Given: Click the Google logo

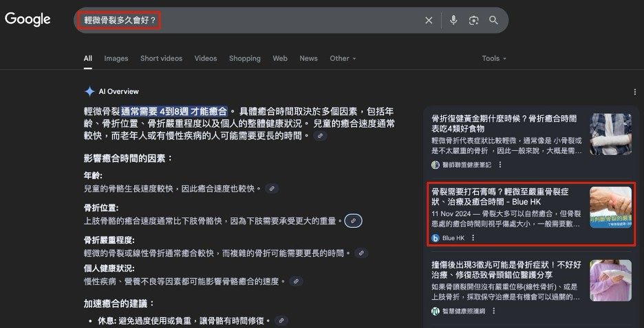Looking at the screenshot, I should pyautogui.click(x=28, y=19).
